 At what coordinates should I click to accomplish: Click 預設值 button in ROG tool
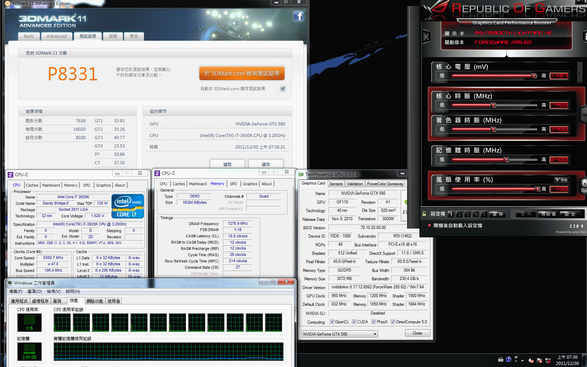(x=548, y=214)
